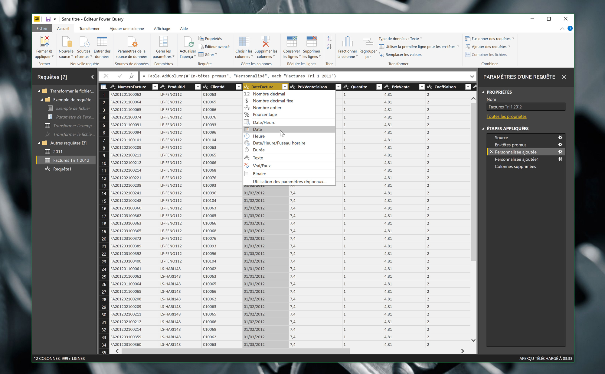
Task: Sort ascending with A-Z icon
Action: [329, 38]
